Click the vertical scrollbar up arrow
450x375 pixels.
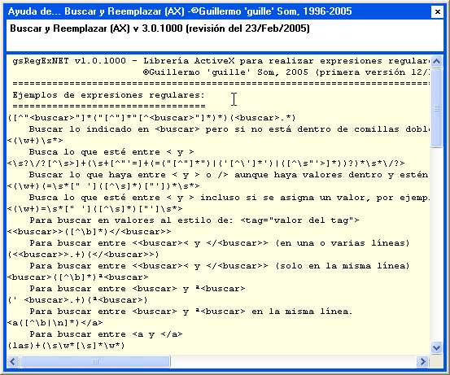tap(436, 61)
